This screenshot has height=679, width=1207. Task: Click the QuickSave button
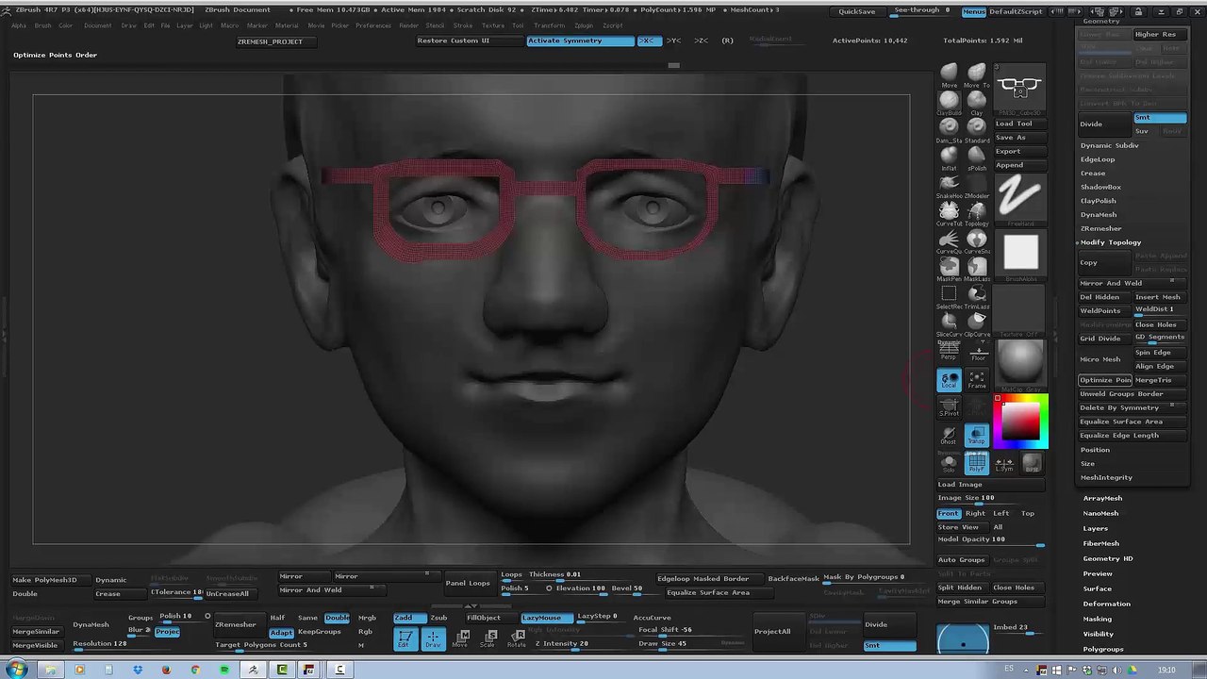coord(857,11)
